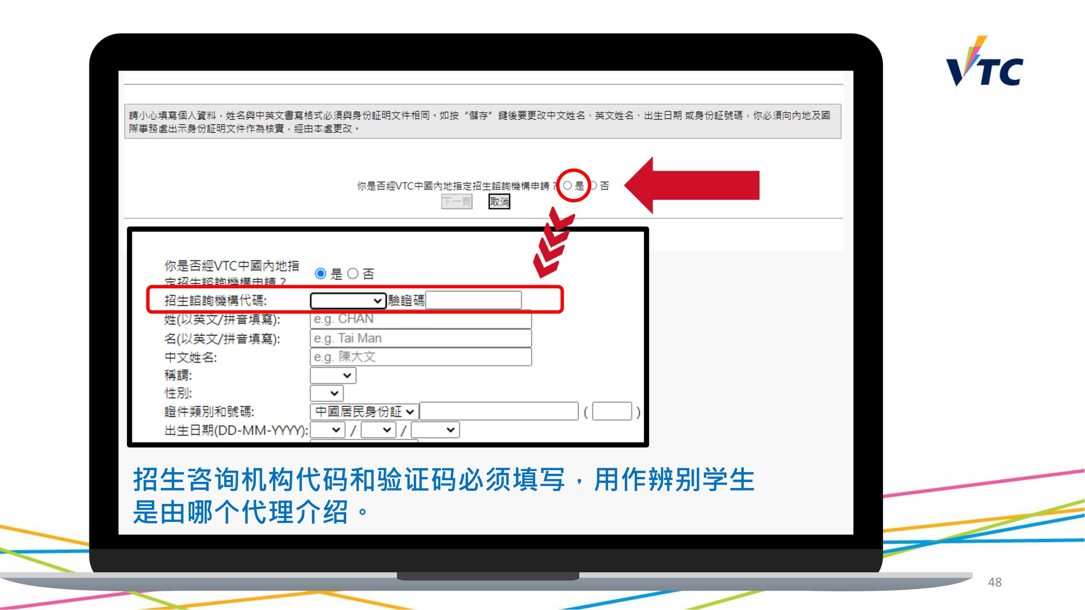The width and height of the screenshot is (1085, 610).
Task: Click the surname field showing e.g. CHAN
Action: coord(421,319)
